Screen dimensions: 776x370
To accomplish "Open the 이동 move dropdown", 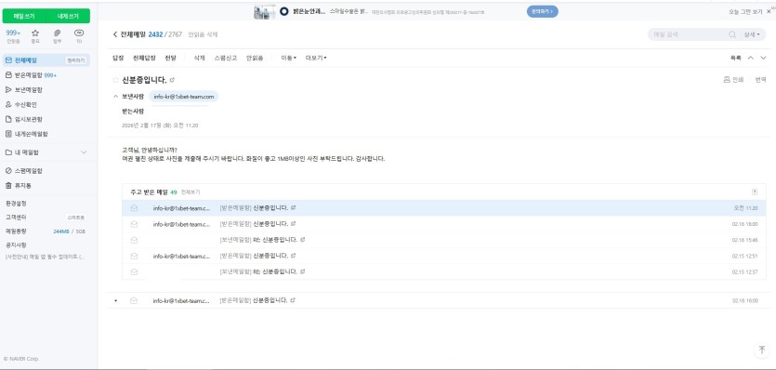I will [288, 58].
